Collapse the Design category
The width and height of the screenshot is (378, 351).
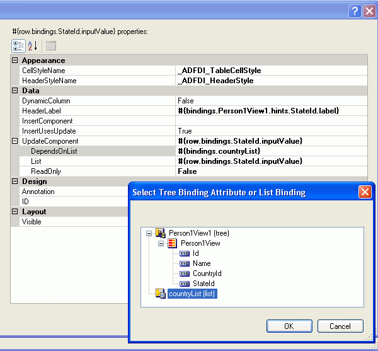pyautogui.click(x=15, y=181)
